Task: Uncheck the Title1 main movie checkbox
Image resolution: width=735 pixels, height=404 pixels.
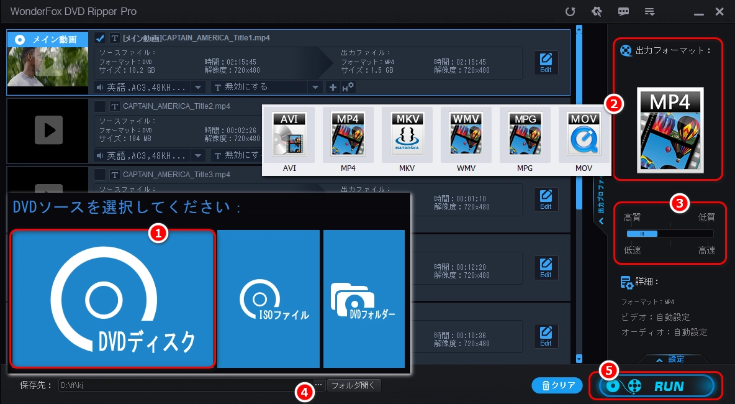Action: tap(100, 38)
